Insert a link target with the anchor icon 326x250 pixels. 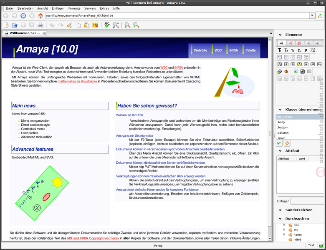(x=286, y=71)
